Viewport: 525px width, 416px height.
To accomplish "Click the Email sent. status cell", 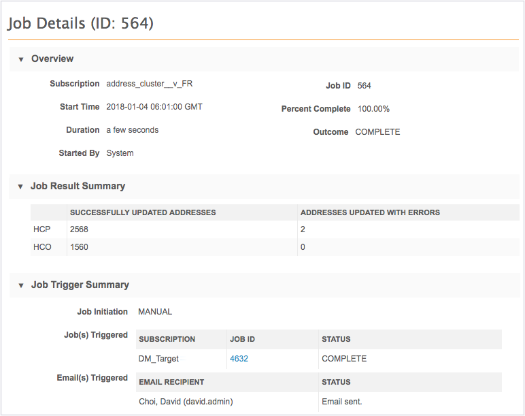I will pos(341,402).
